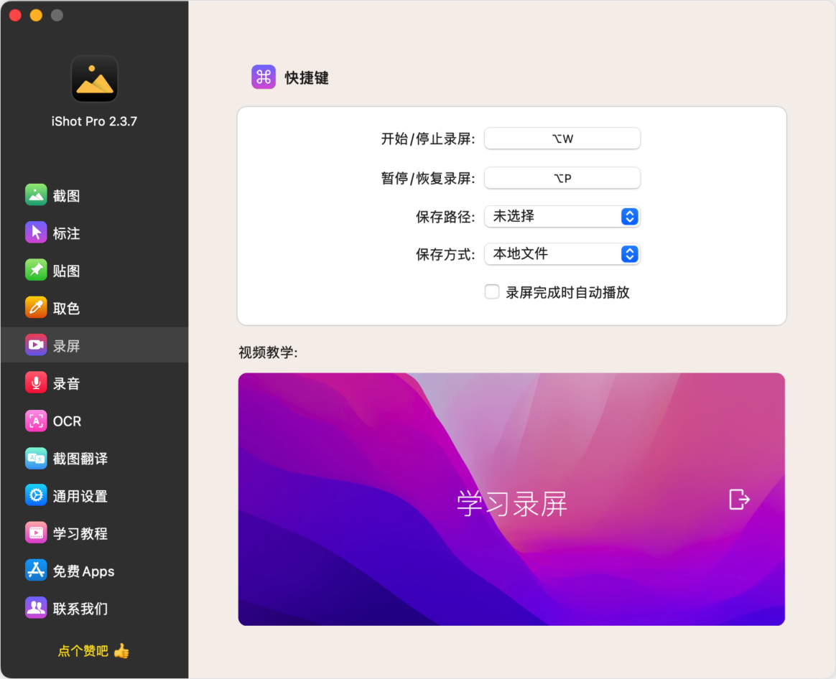836x679 pixels.
Task: Click the 暂停/恢复录屏: label
Action: click(x=427, y=179)
